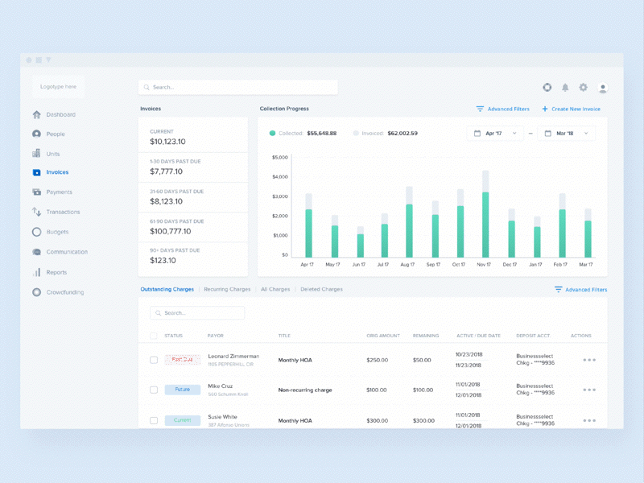Click the Reports bar chart icon
This screenshot has height=483, width=644.
pos(36,272)
